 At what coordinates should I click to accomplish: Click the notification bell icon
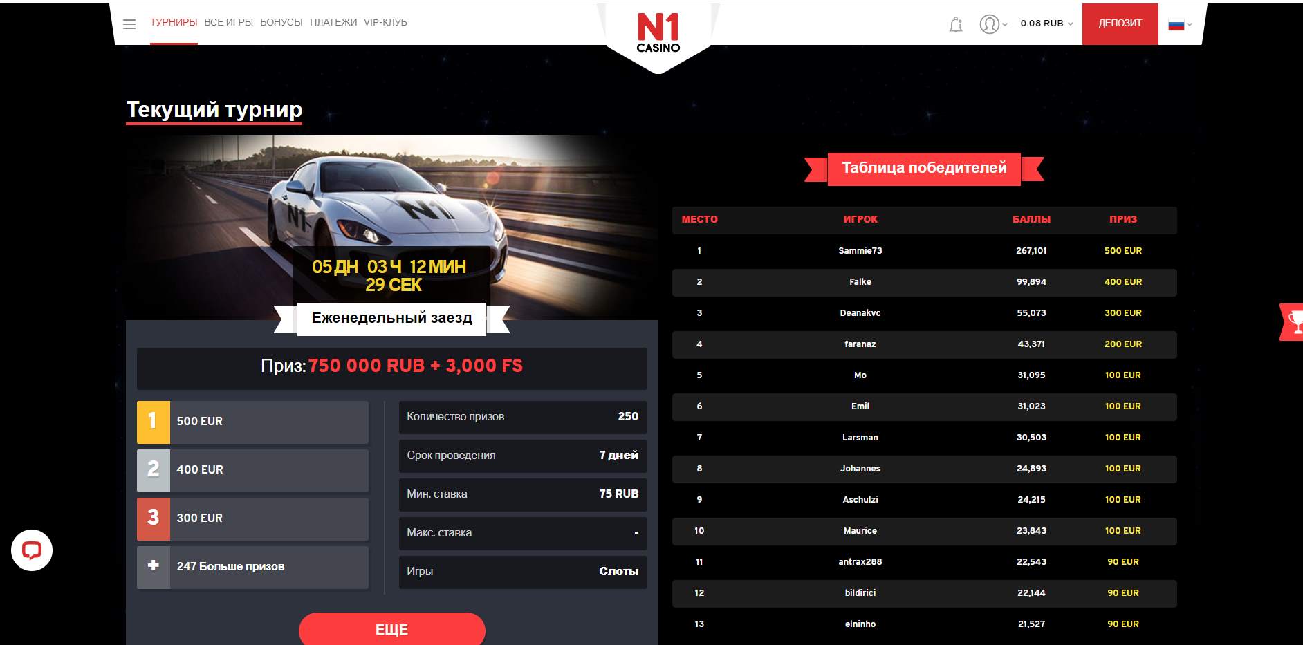[x=956, y=25]
